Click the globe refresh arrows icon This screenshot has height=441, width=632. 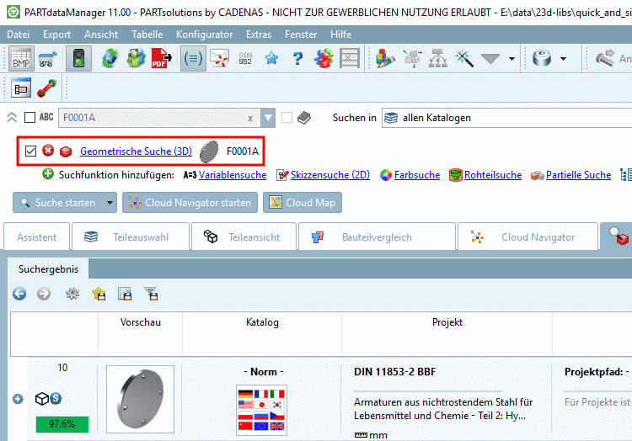pyautogui.click(x=110, y=59)
